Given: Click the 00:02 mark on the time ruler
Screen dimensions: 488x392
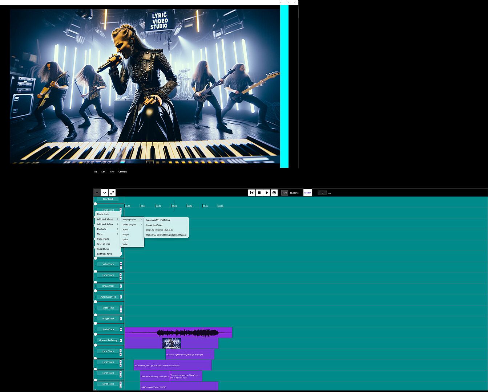Looking at the screenshot, I should (159, 206).
